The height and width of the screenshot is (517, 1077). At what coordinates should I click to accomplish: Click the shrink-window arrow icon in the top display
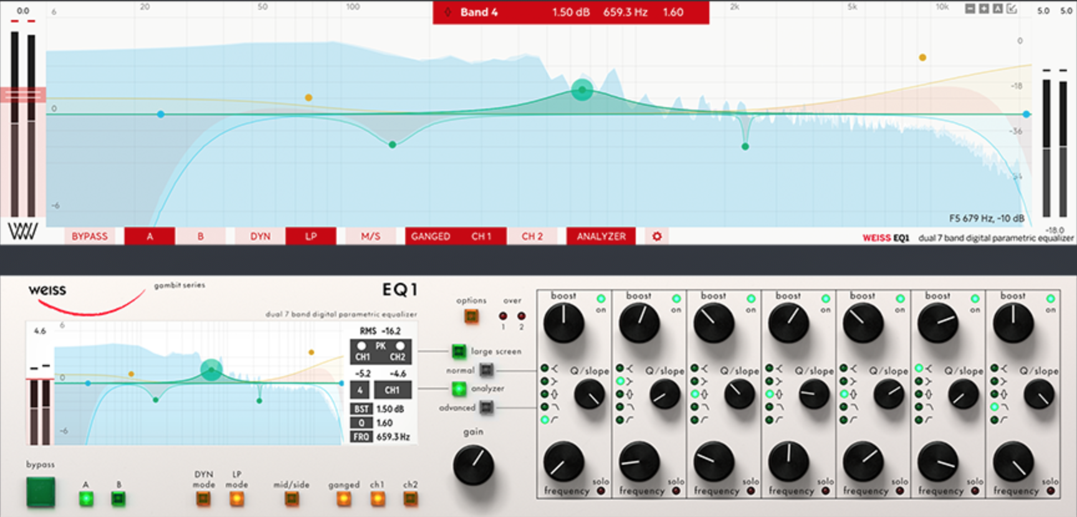(1012, 9)
